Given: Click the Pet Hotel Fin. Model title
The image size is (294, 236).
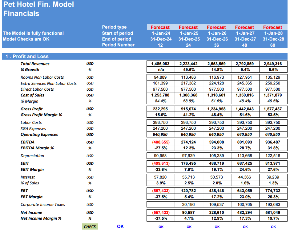Looking at the screenshot, I should [38, 4].
